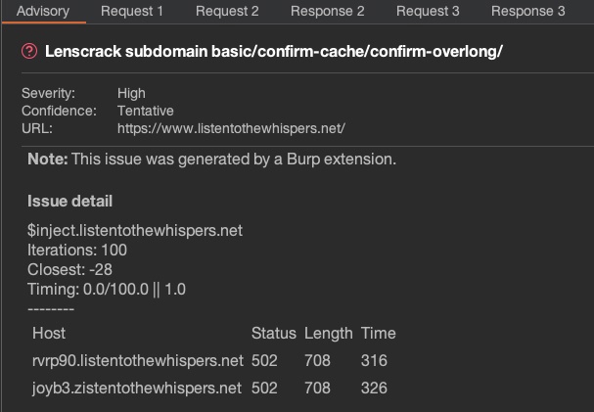View the Response 3 tab
The image size is (594, 412).
tap(528, 12)
